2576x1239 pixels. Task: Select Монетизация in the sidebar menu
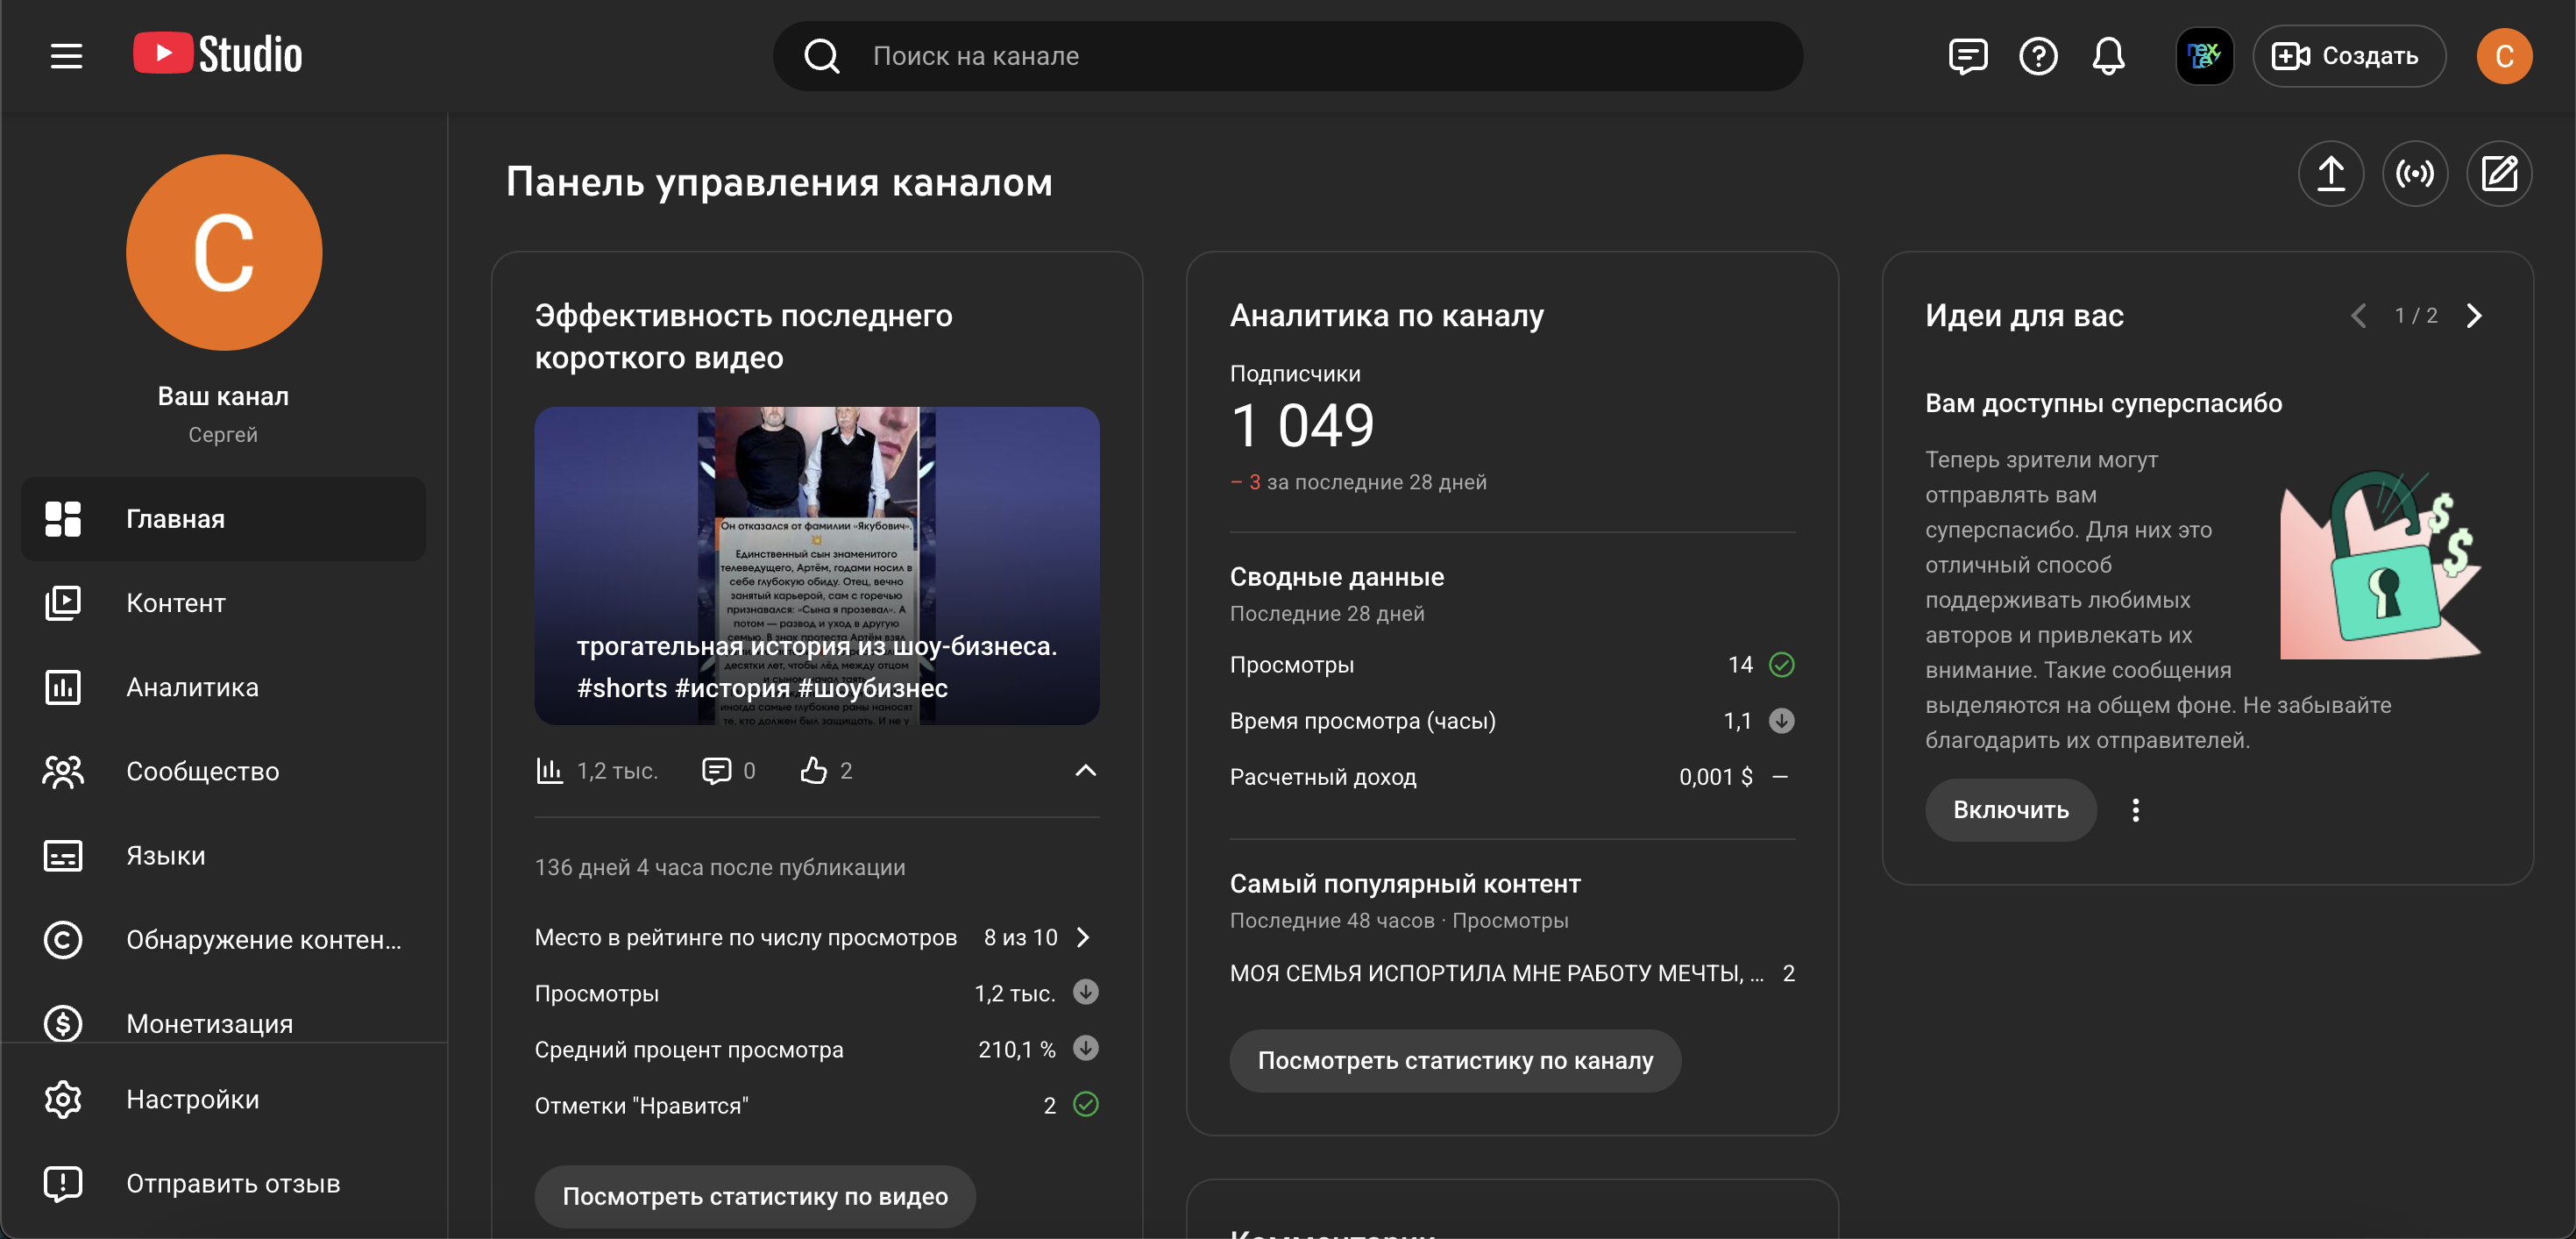[209, 1024]
